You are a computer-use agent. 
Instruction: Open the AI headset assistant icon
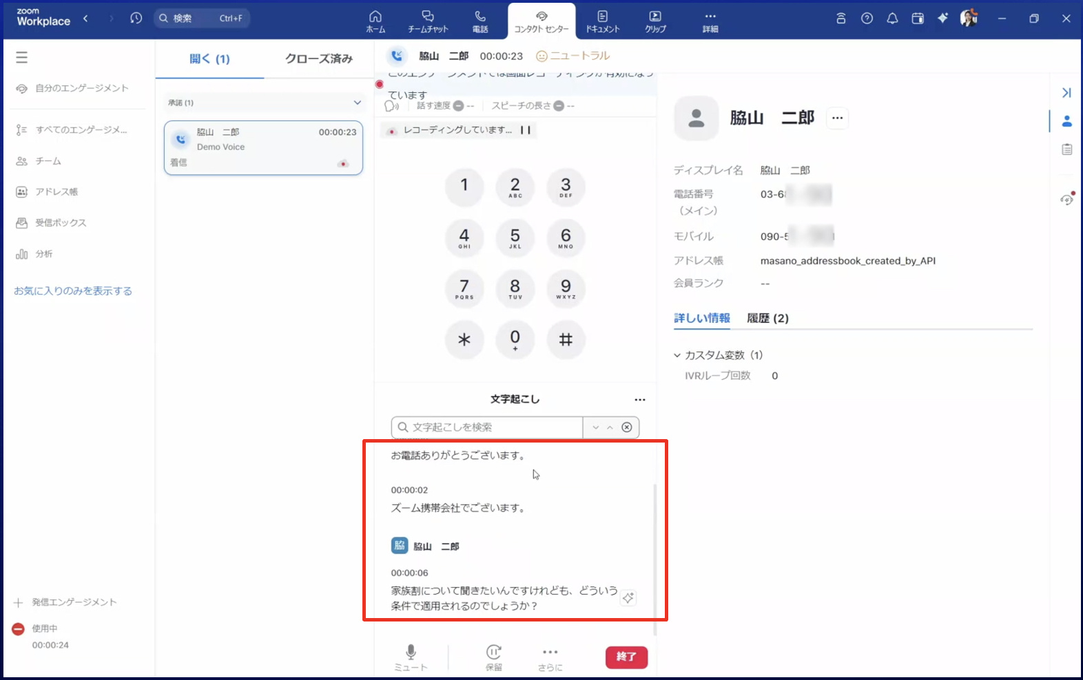click(1067, 199)
